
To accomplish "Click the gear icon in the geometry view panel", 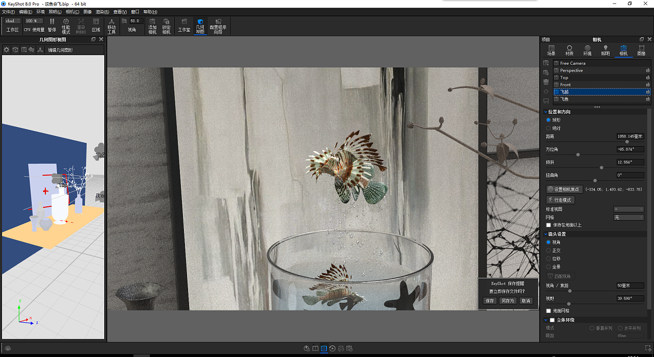I will tap(6, 49).
